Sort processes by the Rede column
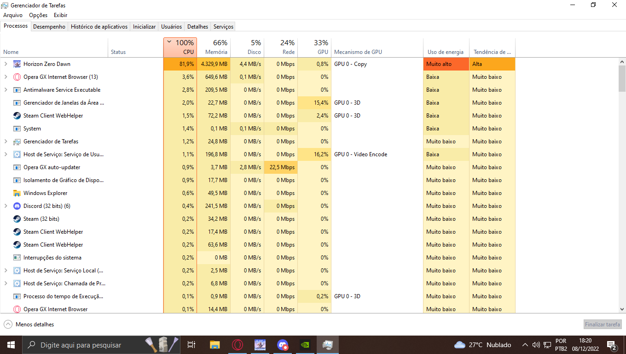Screen dimensions: 626x354 [x=281, y=47]
